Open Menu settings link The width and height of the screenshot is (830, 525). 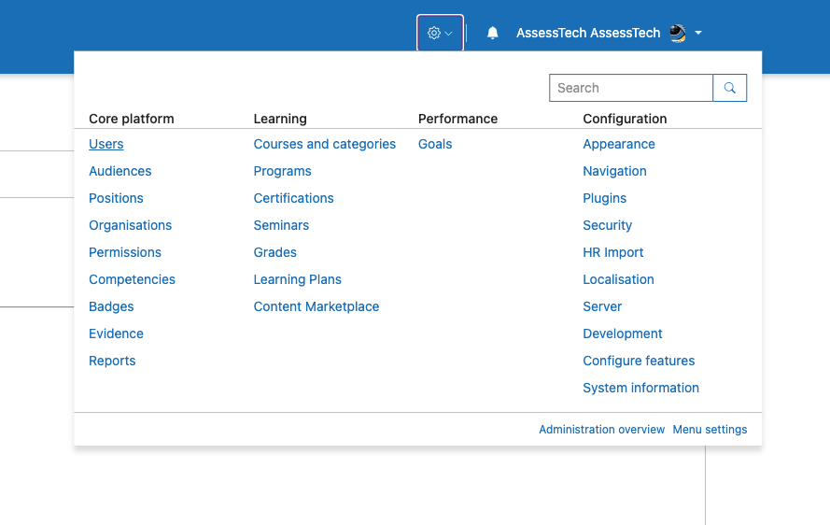click(710, 430)
